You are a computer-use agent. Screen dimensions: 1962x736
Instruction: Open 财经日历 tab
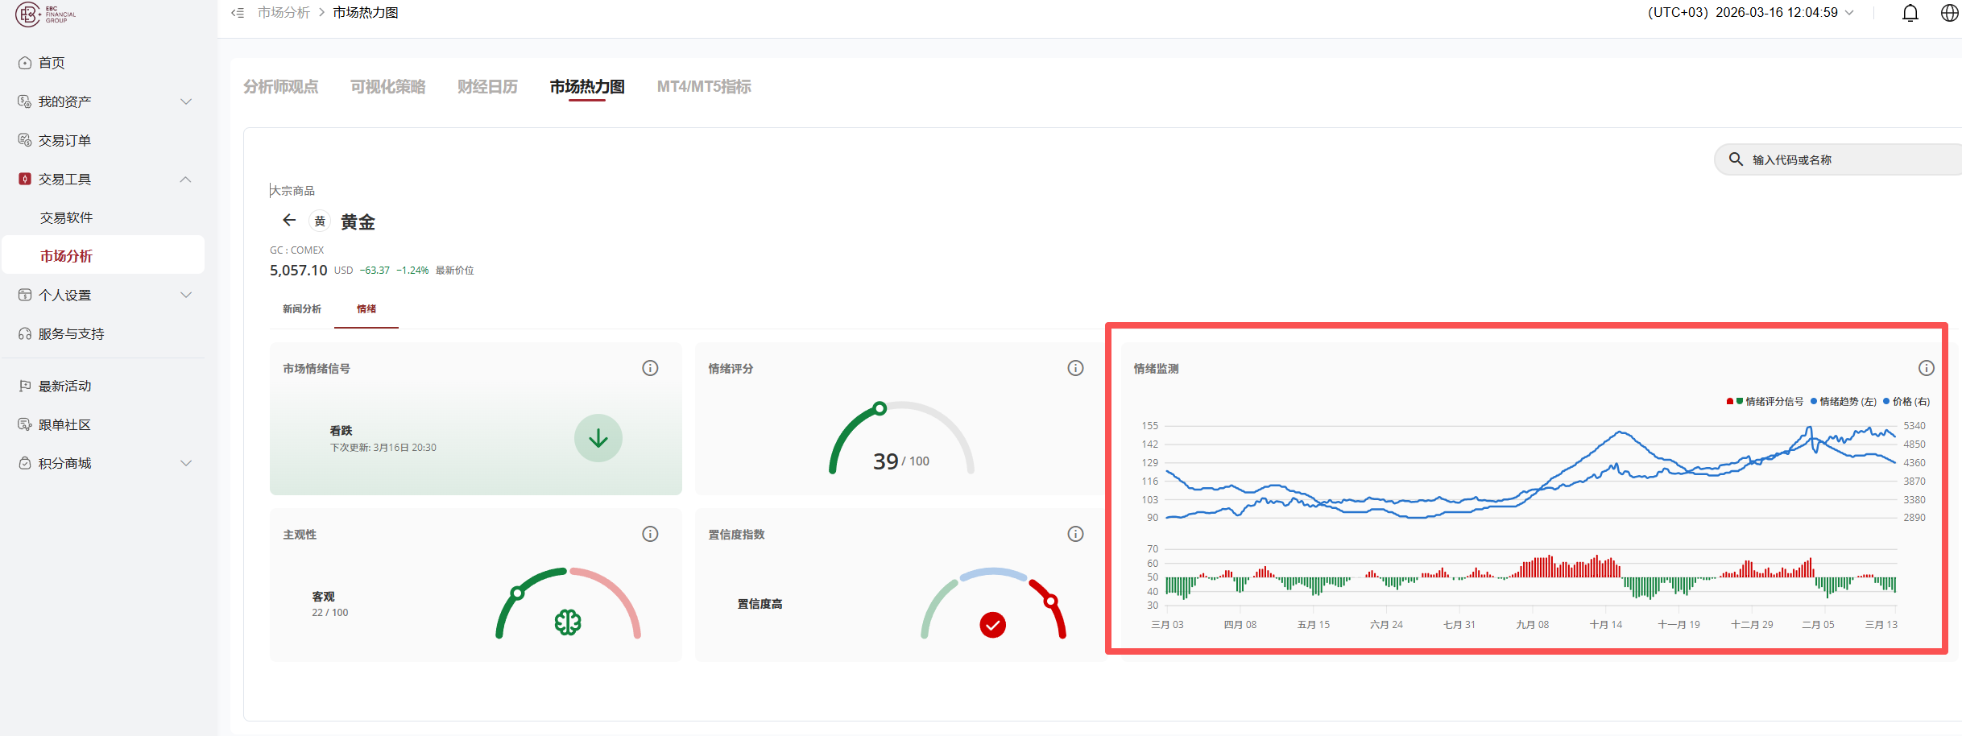tap(487, 87)
